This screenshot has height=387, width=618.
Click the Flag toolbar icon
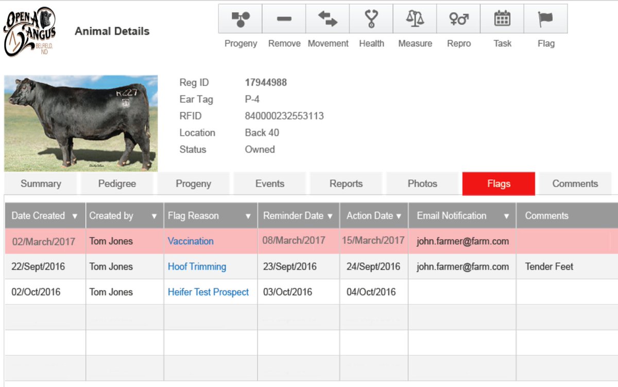click(x=546, y=19)
